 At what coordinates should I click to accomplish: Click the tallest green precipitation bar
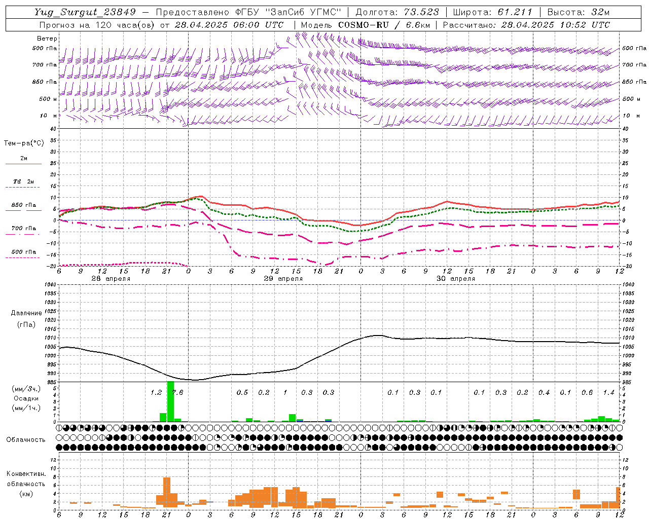pos(170,401)
